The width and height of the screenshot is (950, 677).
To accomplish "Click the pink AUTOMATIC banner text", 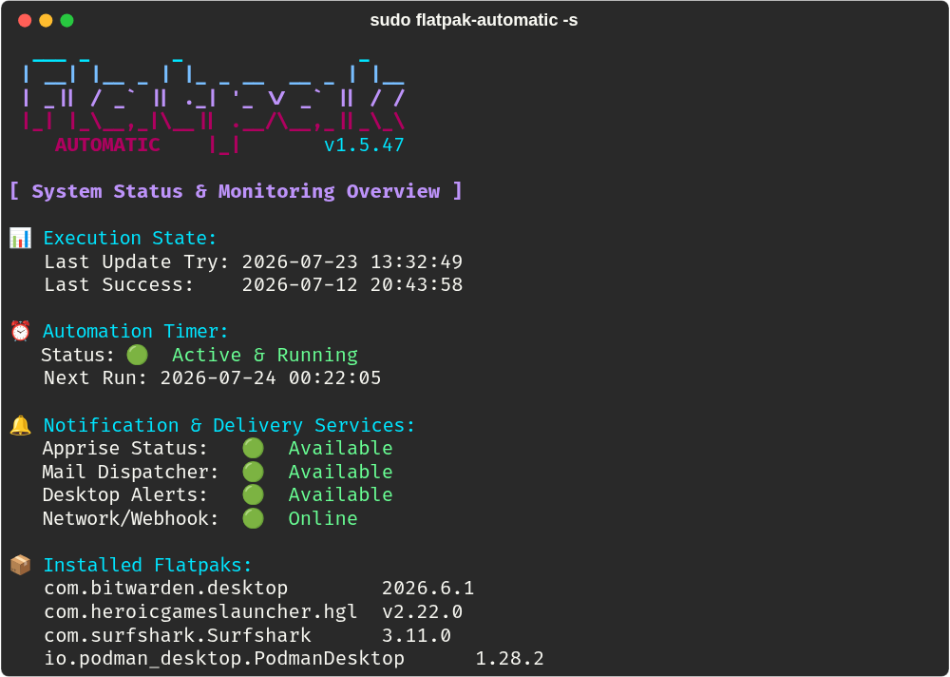I will 107,145.
